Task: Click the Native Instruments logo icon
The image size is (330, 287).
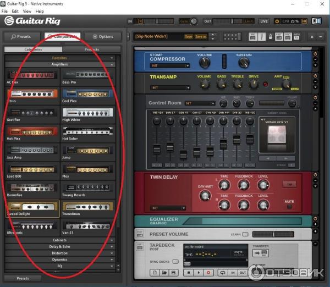Action: click(x=316, y=21)
